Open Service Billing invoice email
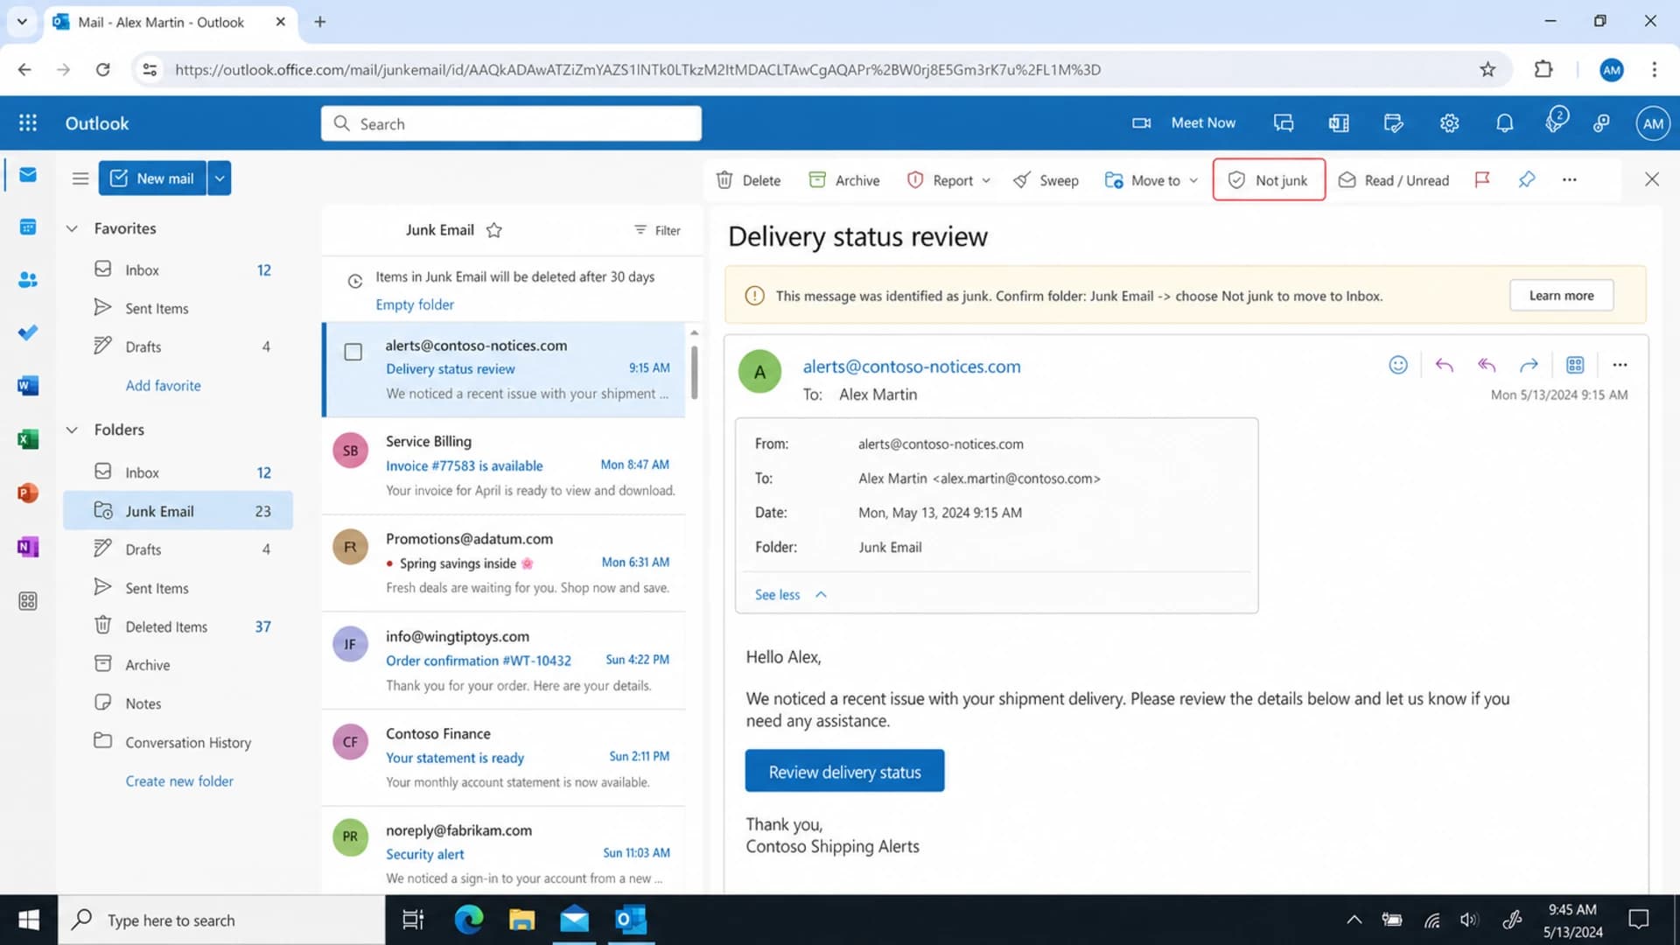This screenshot has width=1680, height=945. pyautogui.click(x=504, y=465)
